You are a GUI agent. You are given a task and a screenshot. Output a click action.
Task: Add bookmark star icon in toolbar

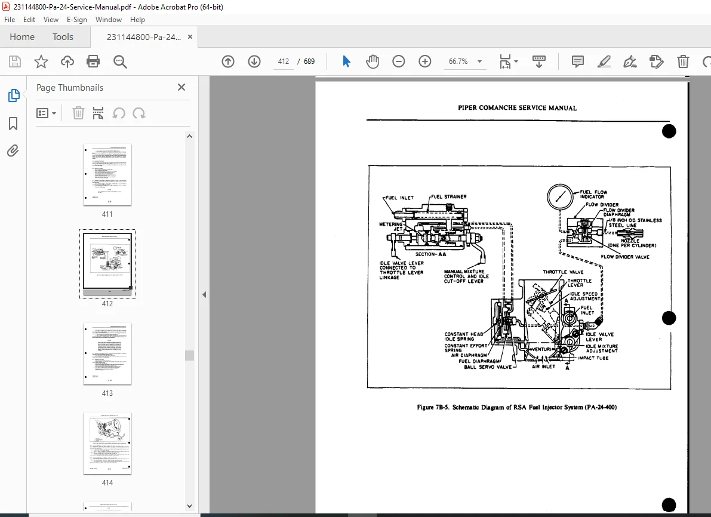[41, 61]
